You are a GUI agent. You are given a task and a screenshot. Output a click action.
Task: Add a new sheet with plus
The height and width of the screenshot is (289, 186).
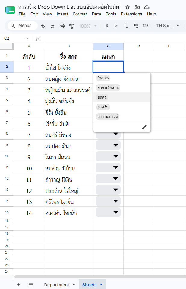[19, 285]
